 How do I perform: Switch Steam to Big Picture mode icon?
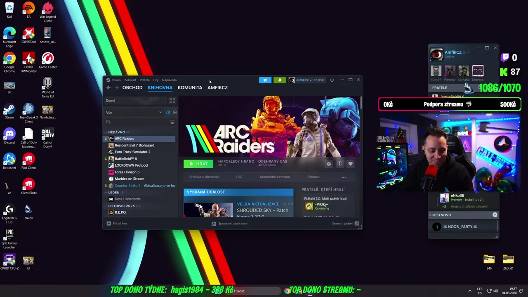[x=332, y=80]
